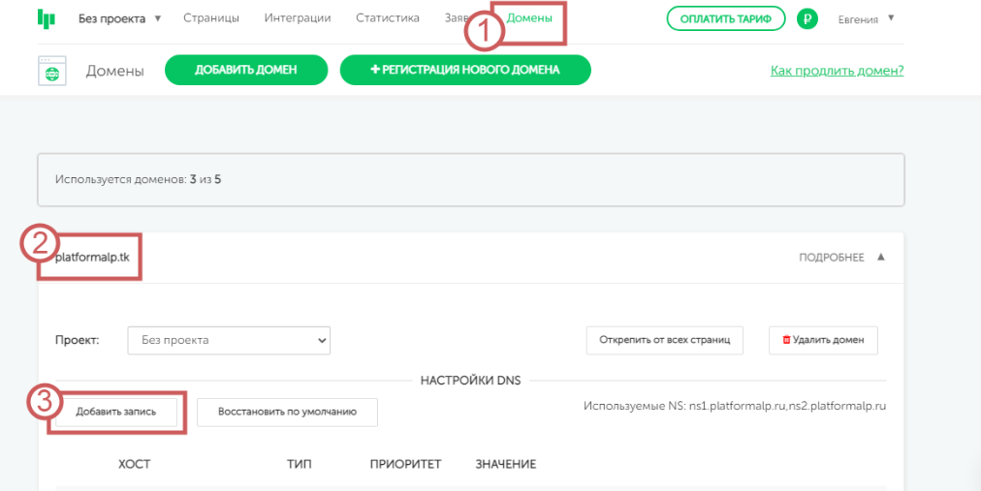Open the Интеграции menu item
981x491 pixels.
tap(297, 18)
